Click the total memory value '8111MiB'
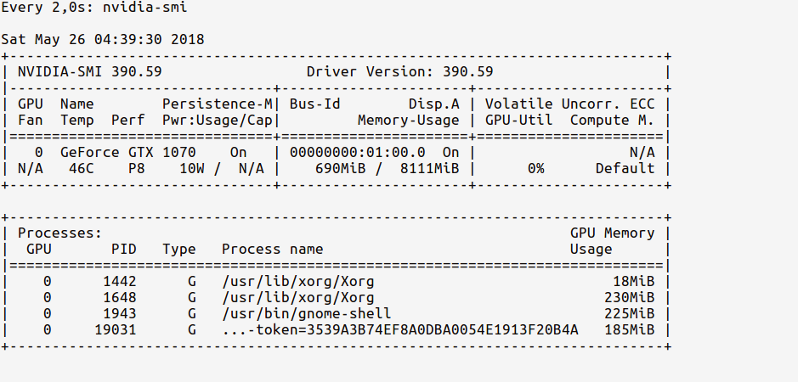The image size is (798, 382). [429, 169]
